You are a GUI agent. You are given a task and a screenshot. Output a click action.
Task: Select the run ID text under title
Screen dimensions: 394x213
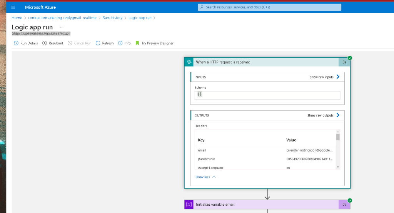(41, 34)
